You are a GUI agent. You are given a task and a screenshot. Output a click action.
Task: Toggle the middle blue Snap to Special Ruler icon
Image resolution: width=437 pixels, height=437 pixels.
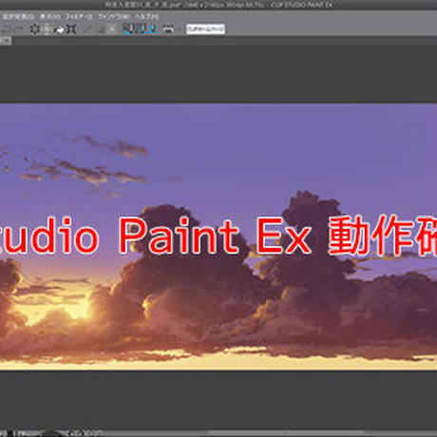coord(141,29)
